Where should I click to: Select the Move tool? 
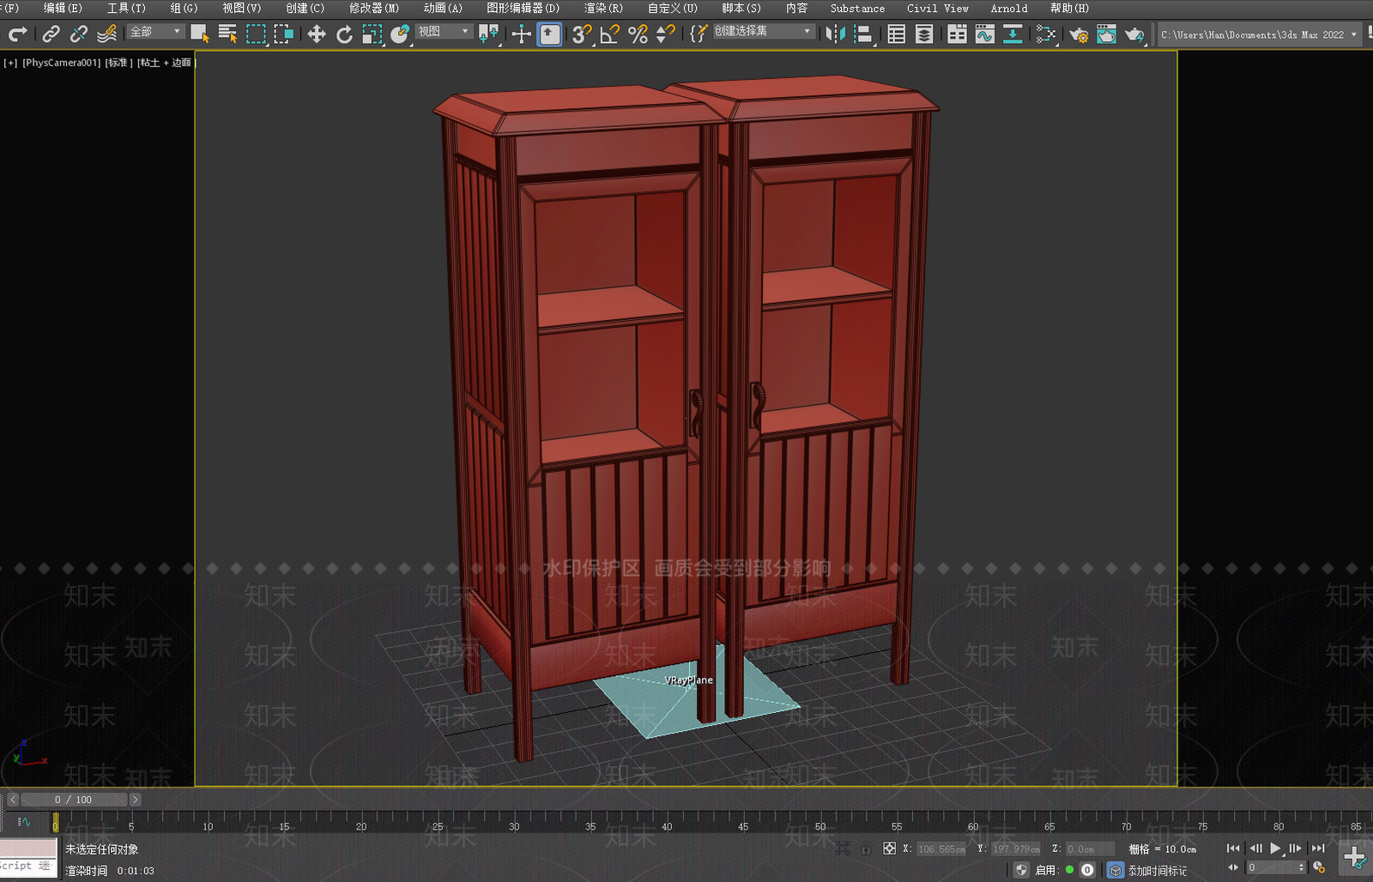317,34
